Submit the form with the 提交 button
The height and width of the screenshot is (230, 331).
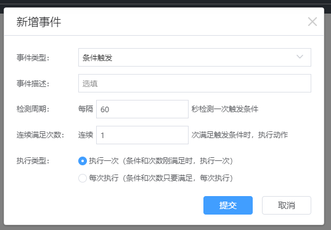pyautogui.click(x=228, y=205)
